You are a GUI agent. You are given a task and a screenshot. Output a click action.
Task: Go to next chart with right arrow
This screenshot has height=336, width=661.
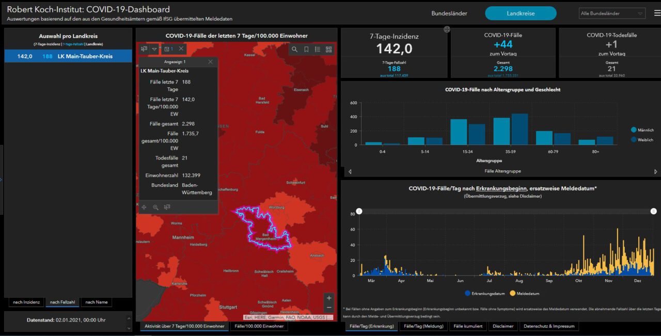coord(656,171)
